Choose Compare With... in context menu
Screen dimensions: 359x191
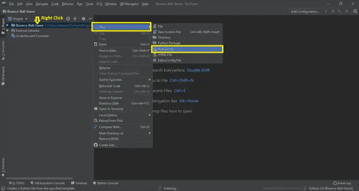coord(110,127)
